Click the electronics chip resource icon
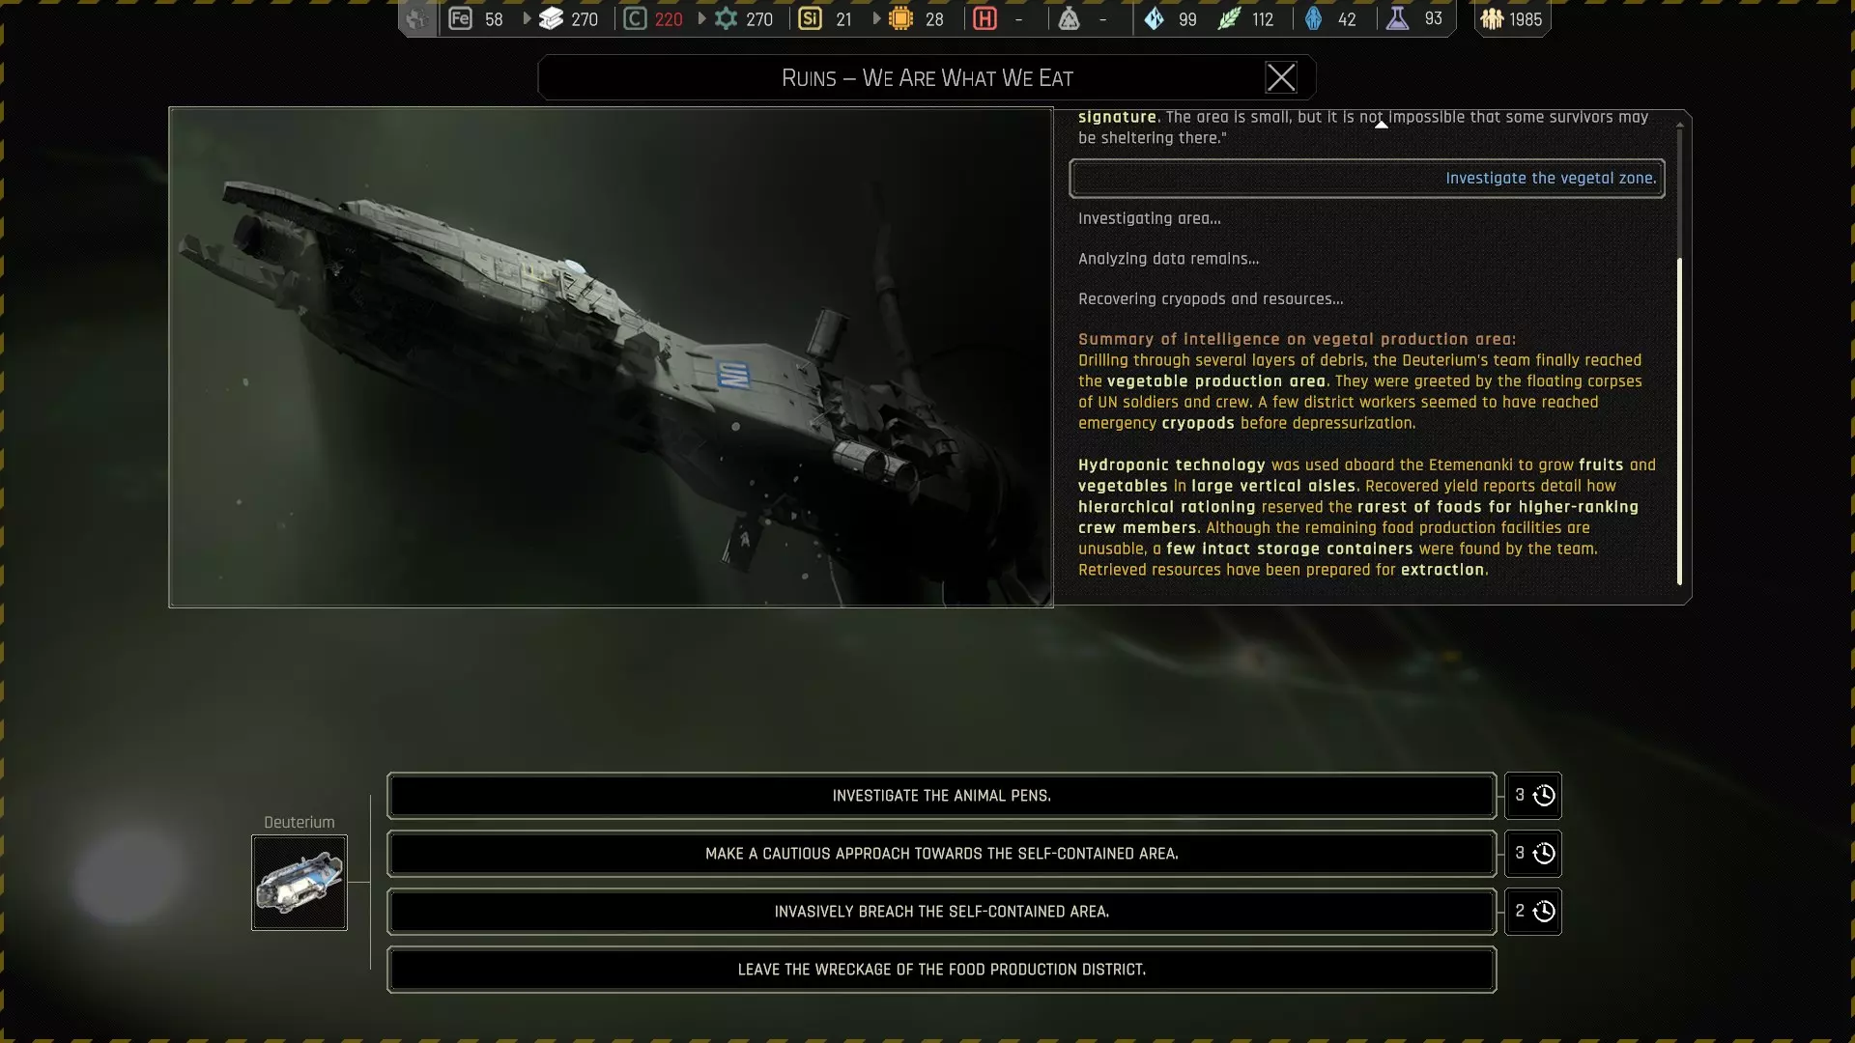This screenshot has height=1043, width=1855. (900, 18)
